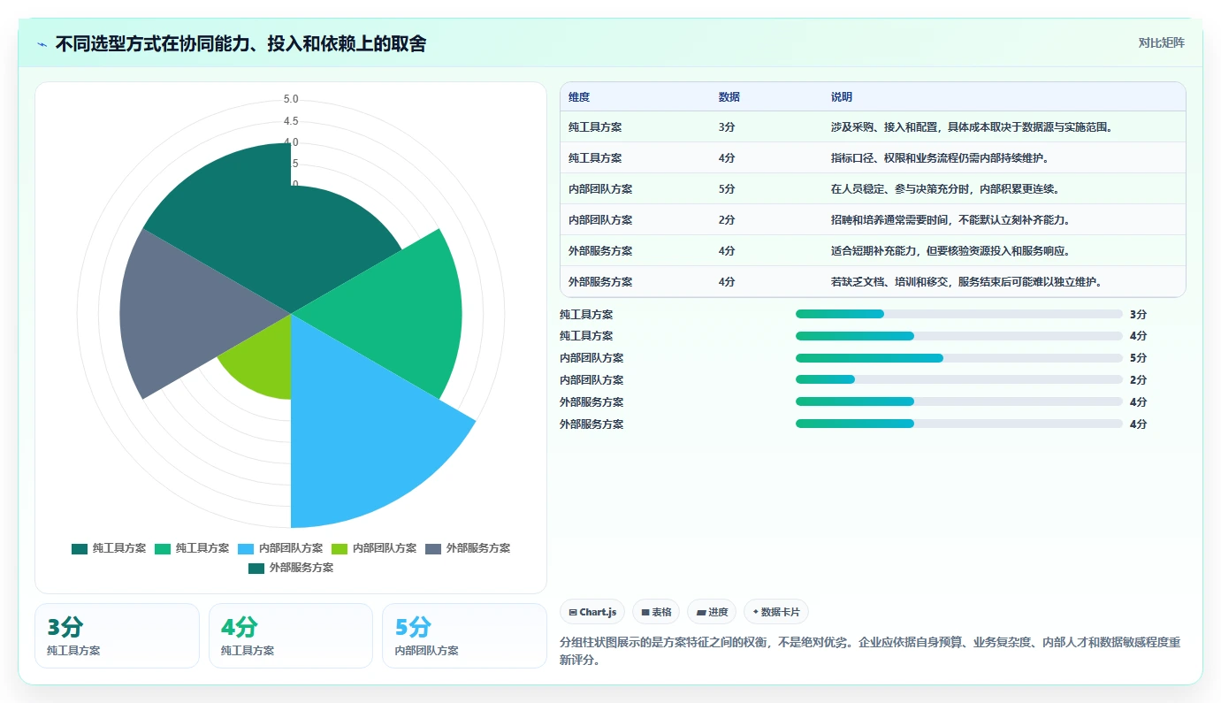Viewport: 1221px width, 703px height.
Task: Toggle the blue 内部团队方案 legend item
Action: 280,548
